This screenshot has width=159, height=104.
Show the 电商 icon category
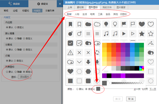[x=92, y=14]
